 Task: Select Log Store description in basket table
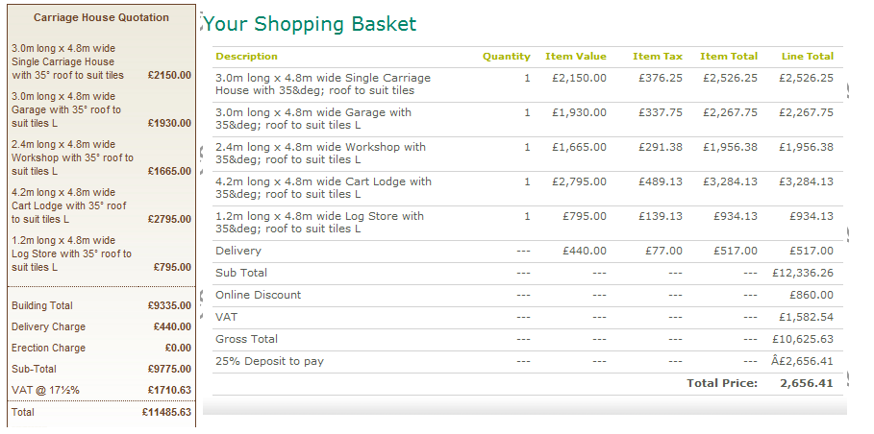coord(319,223)
